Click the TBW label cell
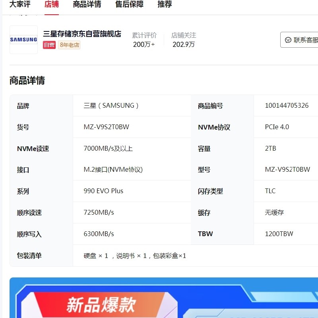 pos(222,234)
